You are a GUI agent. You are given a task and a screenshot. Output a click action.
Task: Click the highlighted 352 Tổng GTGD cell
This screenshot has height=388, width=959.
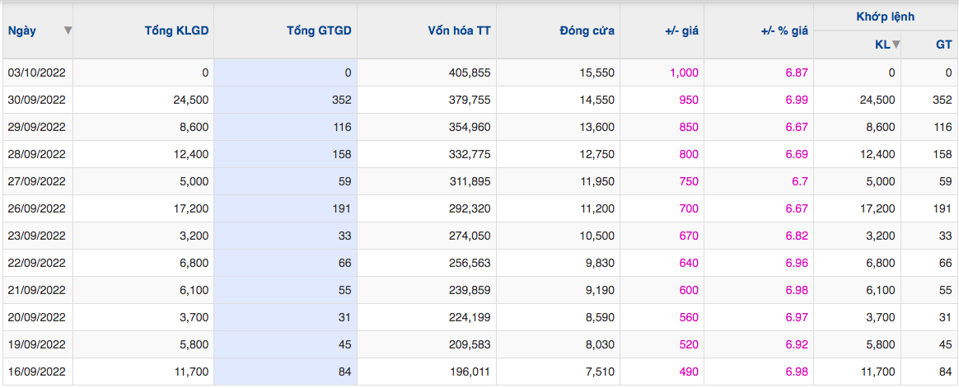coord(286,100)
